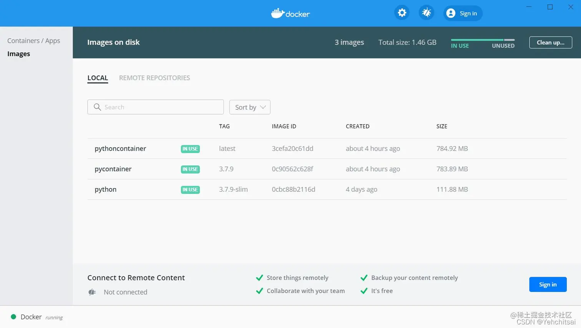581x328 pixels.
Task: Click the 784.92 MB size value
Action: pos(452,148)
